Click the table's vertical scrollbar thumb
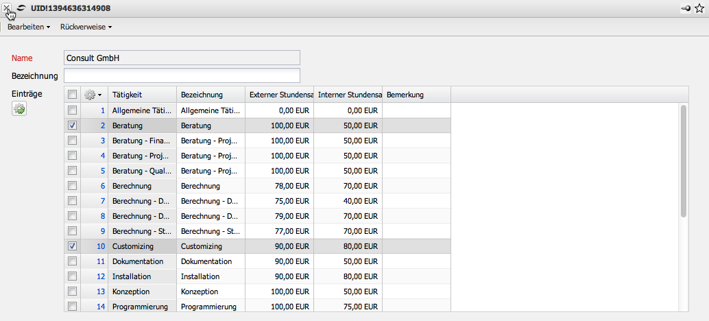 tap(683, 161)
